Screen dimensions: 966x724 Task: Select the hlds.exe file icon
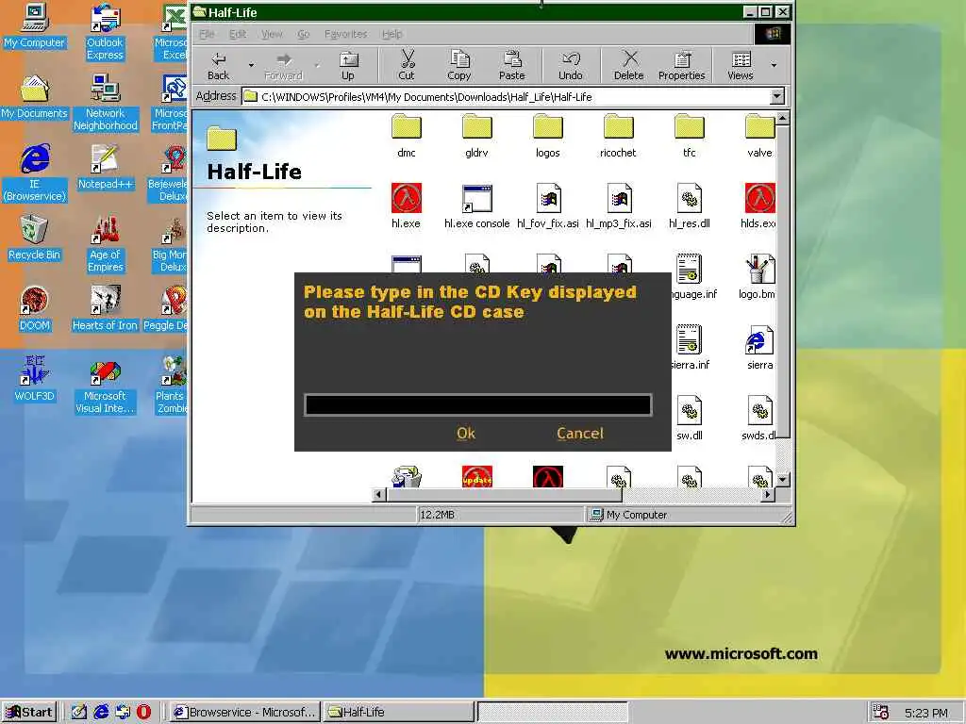coord(759,198)
